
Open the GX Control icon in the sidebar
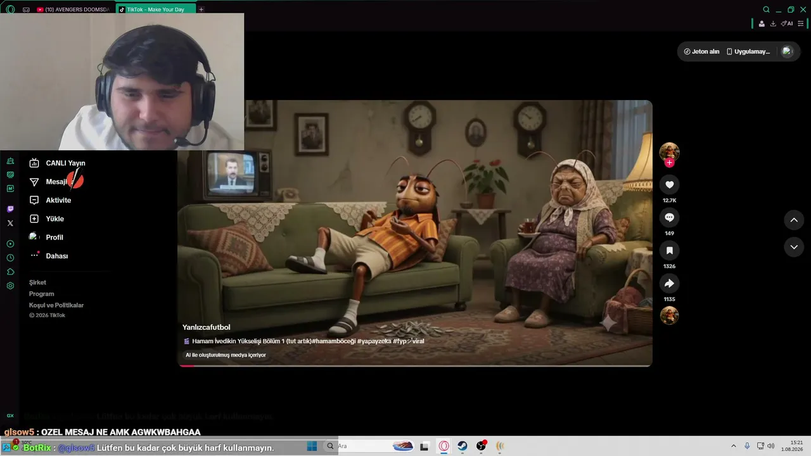point(10,161)
